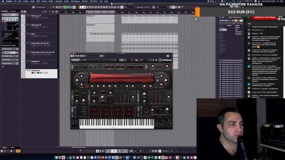
Task: Open the VST Cloud menu
Action: click(x=94, y=1)
